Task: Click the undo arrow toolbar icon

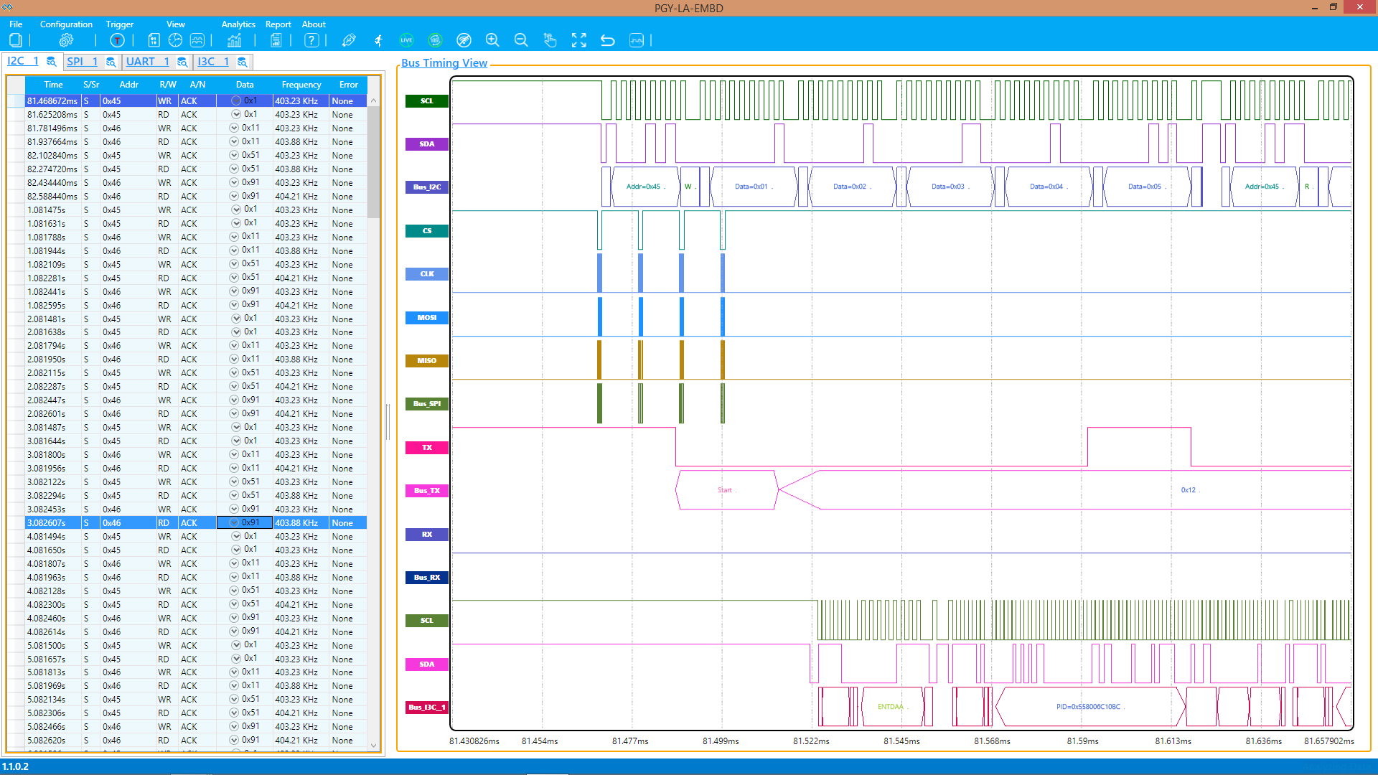Action: [607, 40]
